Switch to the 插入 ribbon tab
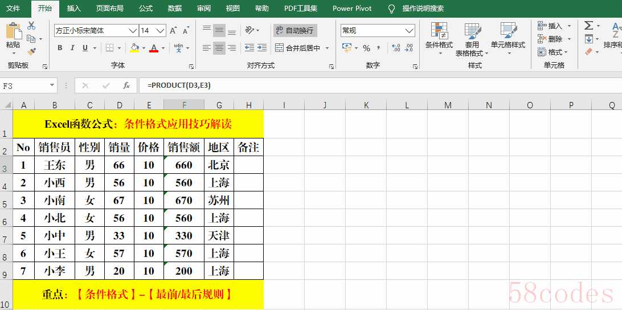This screenshot has width=622, height=310. point(74,9)
